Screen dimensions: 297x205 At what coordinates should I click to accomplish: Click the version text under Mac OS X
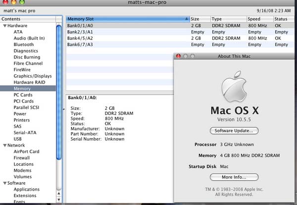coord(234,120)
